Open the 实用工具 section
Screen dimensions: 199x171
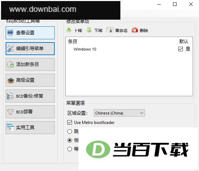[30, 127]
